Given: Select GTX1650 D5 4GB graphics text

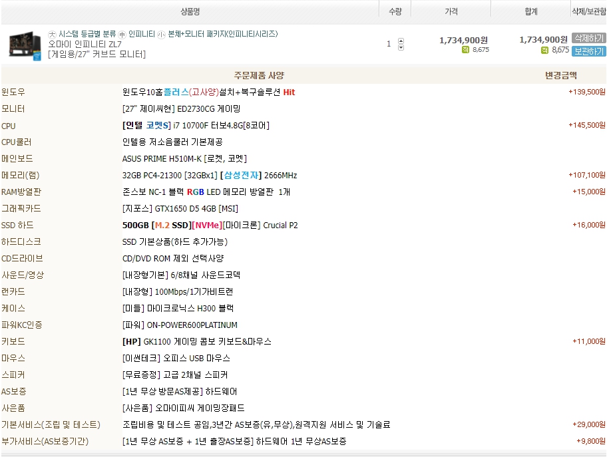Looking at the screenshot, I should click(180, 209).
